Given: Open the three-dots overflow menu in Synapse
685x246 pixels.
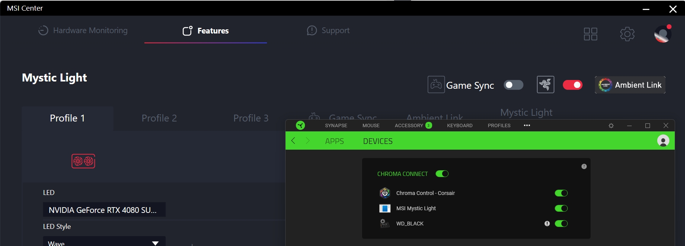Looking at the screenshot, I should (x=527, y=125).
